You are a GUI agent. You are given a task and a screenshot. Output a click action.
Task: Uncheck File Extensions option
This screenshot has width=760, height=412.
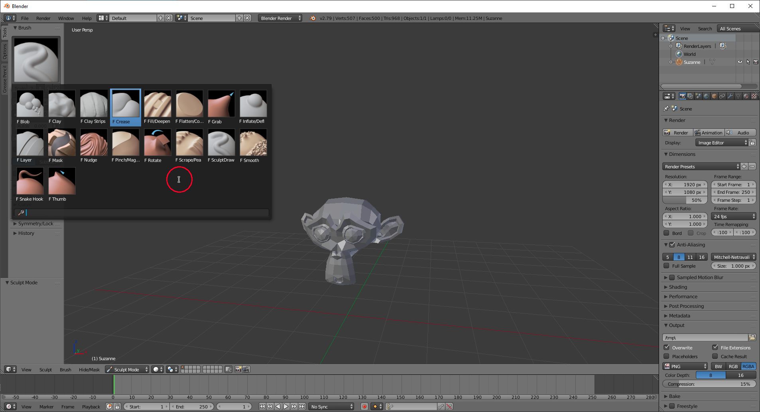(715, 347)
